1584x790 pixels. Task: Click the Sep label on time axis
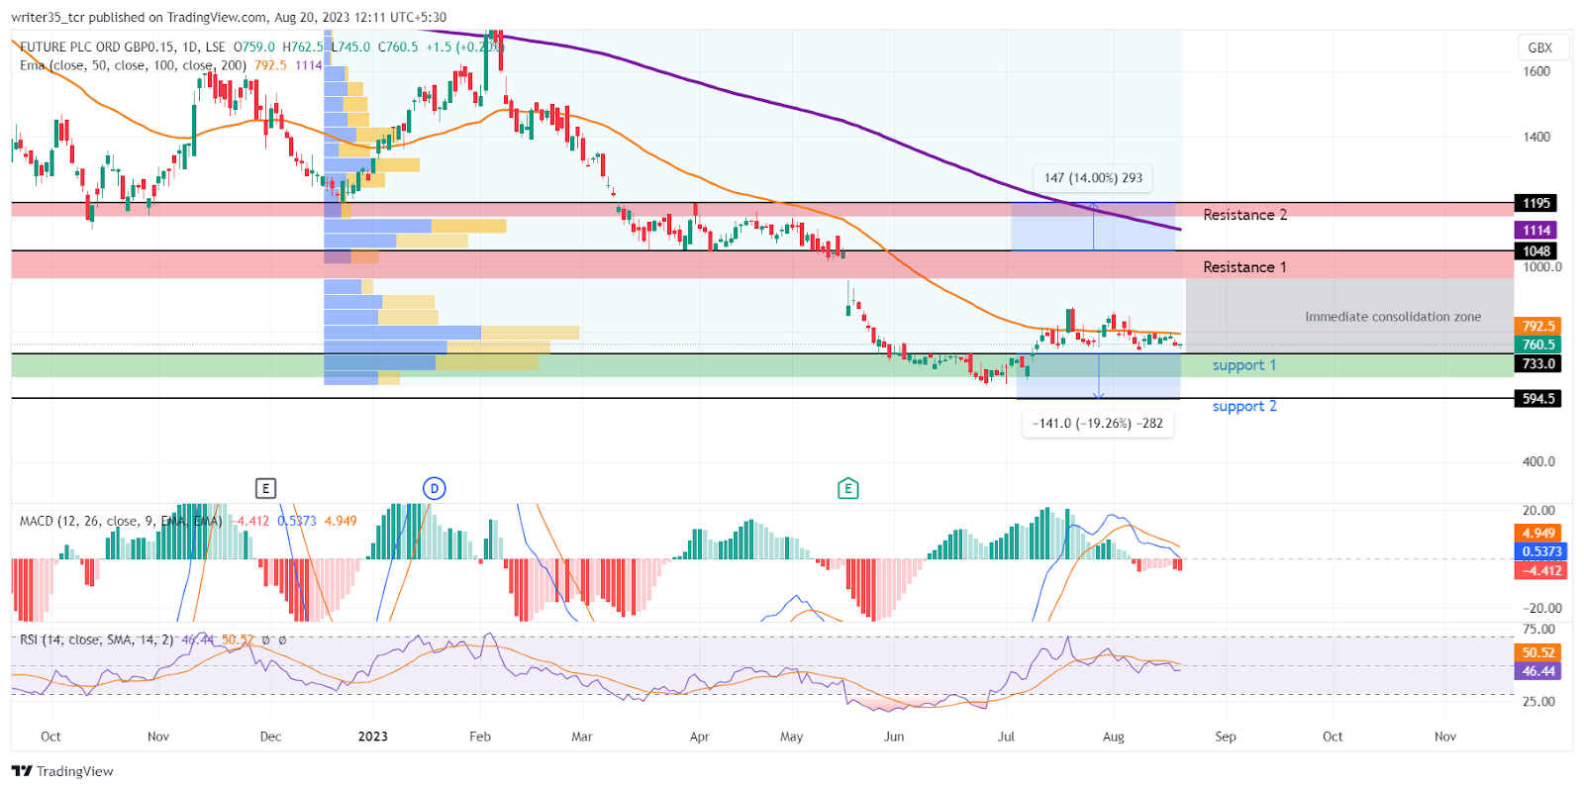1226,737
